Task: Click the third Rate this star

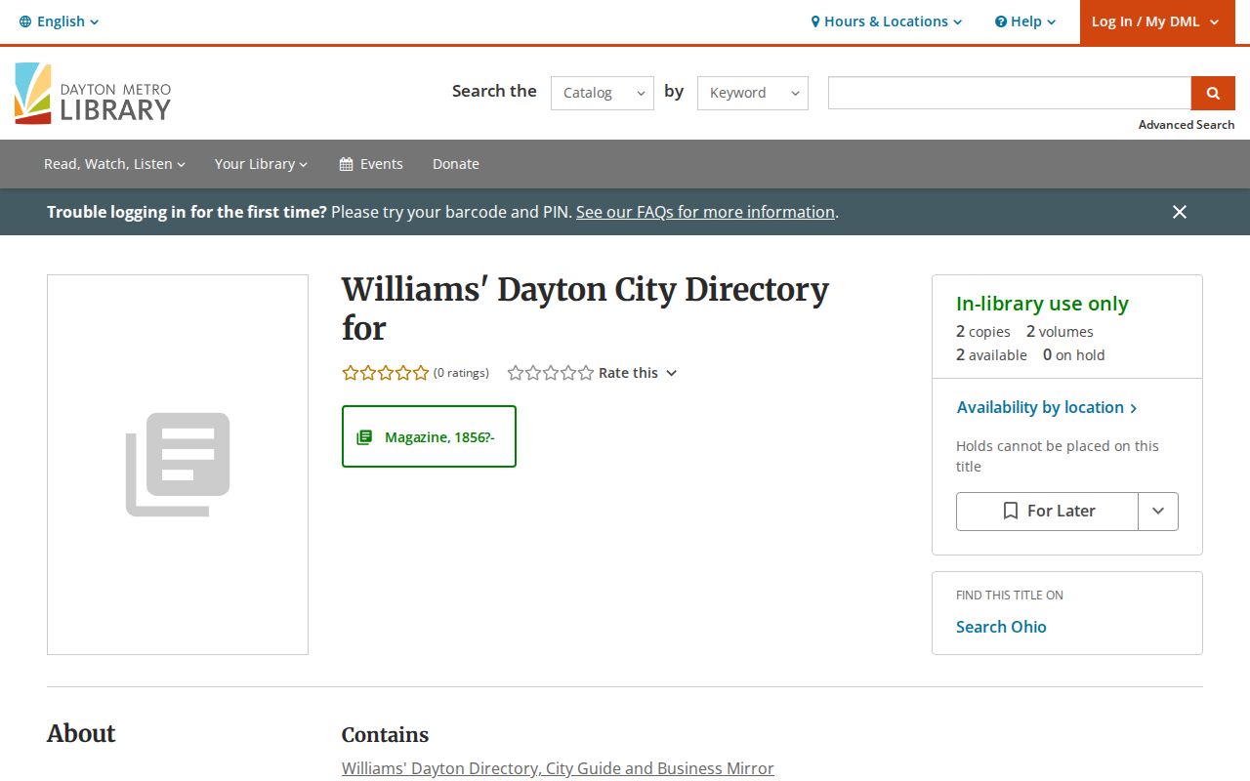Action: [551, 373]
